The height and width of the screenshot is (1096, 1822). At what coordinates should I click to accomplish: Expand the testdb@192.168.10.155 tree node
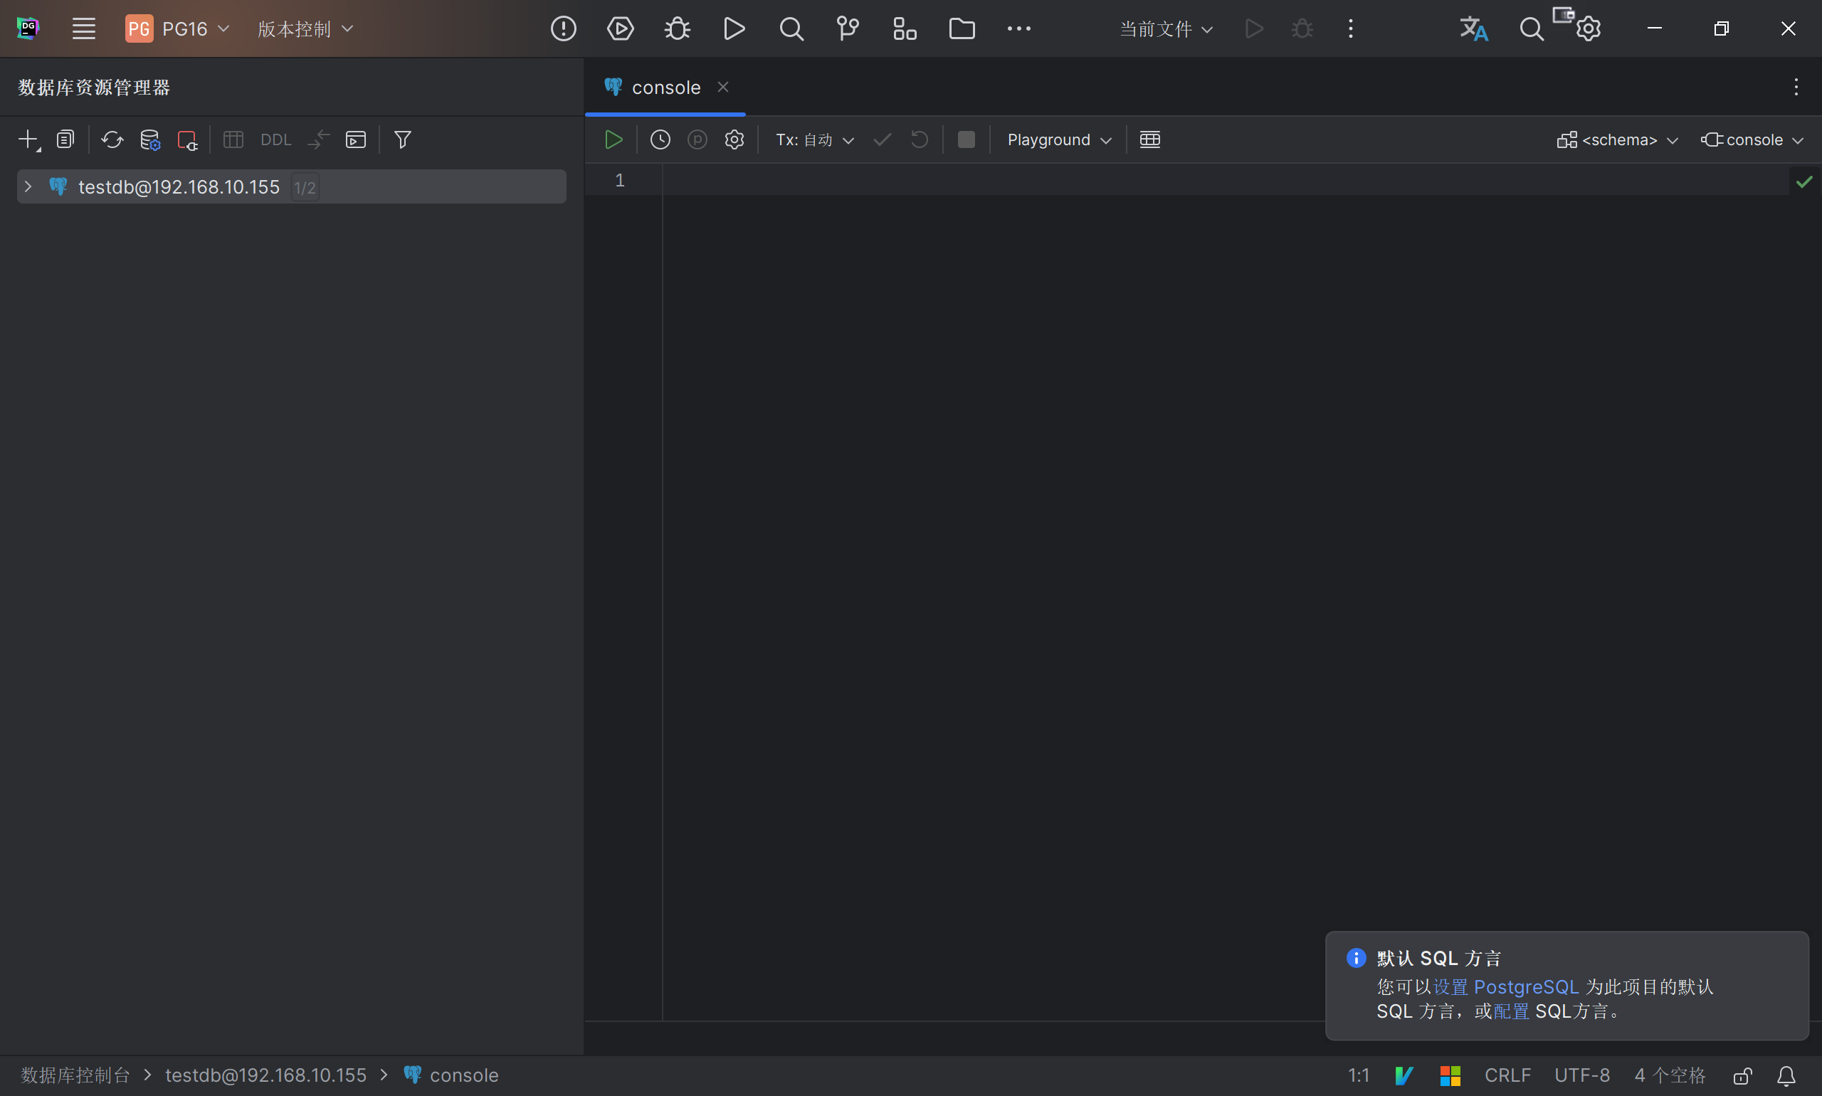click(x=28, y=187)
